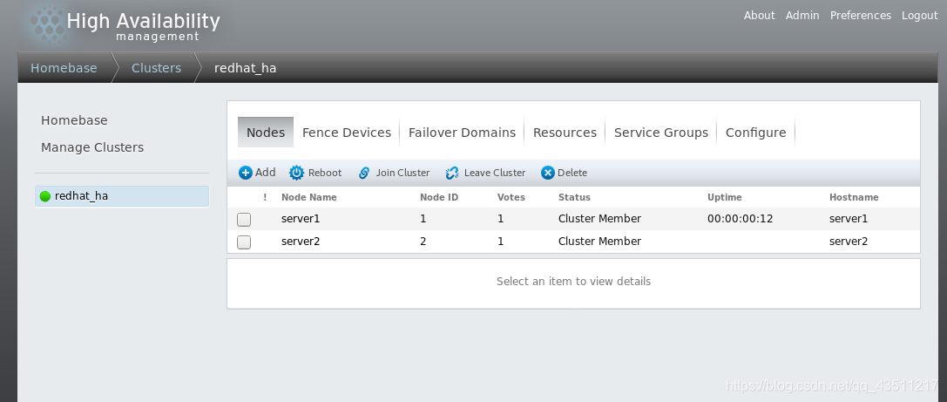This screenshot has width=947, height=402.
Task: Open the About link
Action: point(759,16)
